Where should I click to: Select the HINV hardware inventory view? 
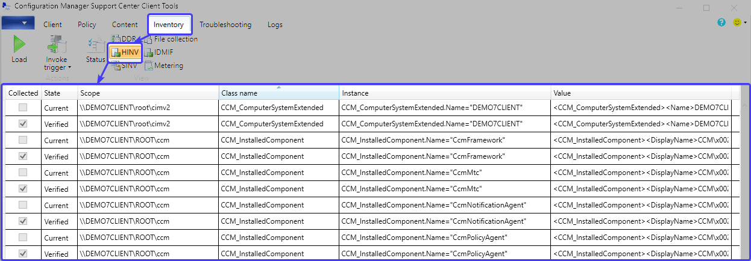pyautogui.click(x=125, y=53)
